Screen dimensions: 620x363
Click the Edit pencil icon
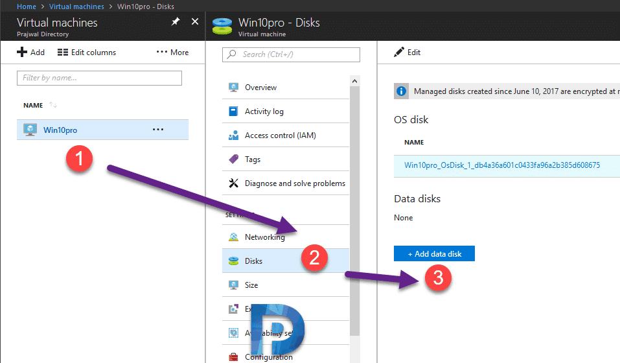tap(398, 53)
